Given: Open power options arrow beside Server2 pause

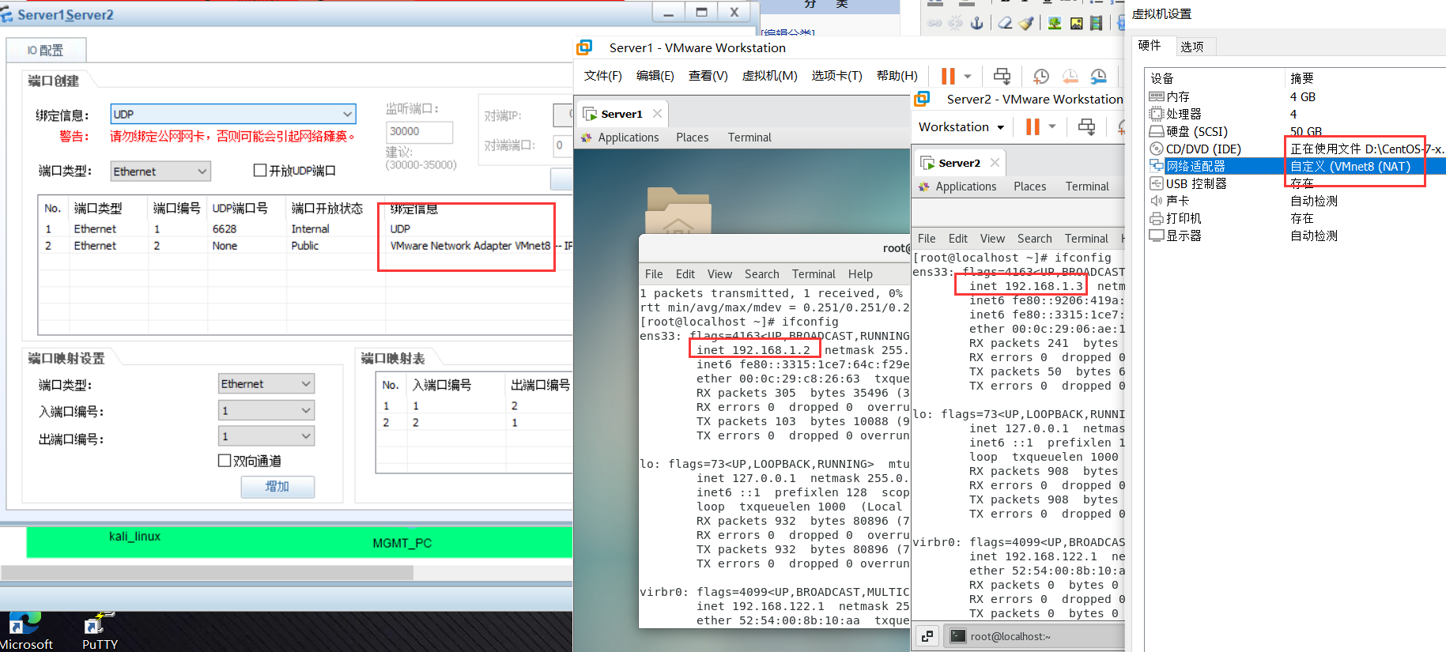Looking at the screenshot, I should tap(1052, 127).
